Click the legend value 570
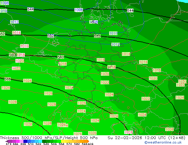188x145 pixels. (x=69, y=144)
